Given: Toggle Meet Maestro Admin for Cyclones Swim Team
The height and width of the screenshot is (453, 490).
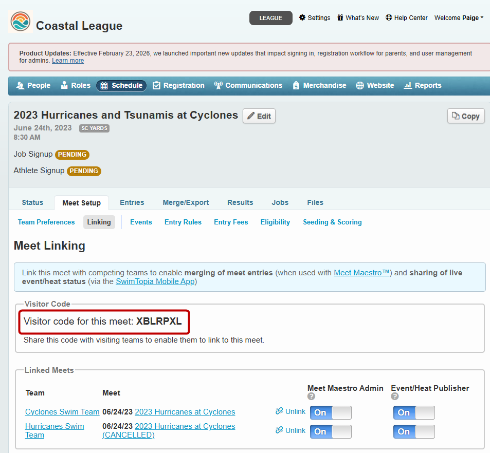Looking at the screenshot, I should 331,412.
